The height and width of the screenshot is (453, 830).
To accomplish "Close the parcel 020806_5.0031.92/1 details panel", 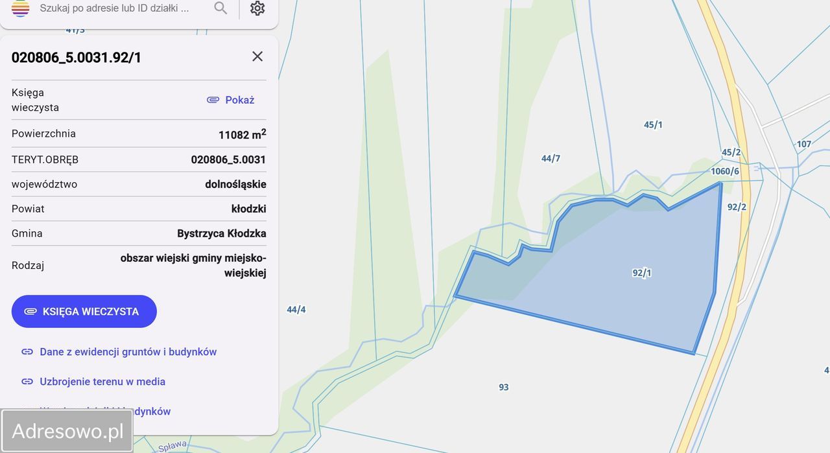I will [257, 56].
